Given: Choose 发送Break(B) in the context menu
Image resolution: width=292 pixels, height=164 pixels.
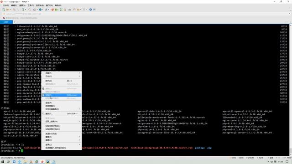Looking at the screenshot, I should (61, 133).
